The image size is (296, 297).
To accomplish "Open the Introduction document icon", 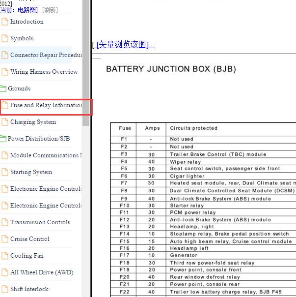I will point(5,22).
